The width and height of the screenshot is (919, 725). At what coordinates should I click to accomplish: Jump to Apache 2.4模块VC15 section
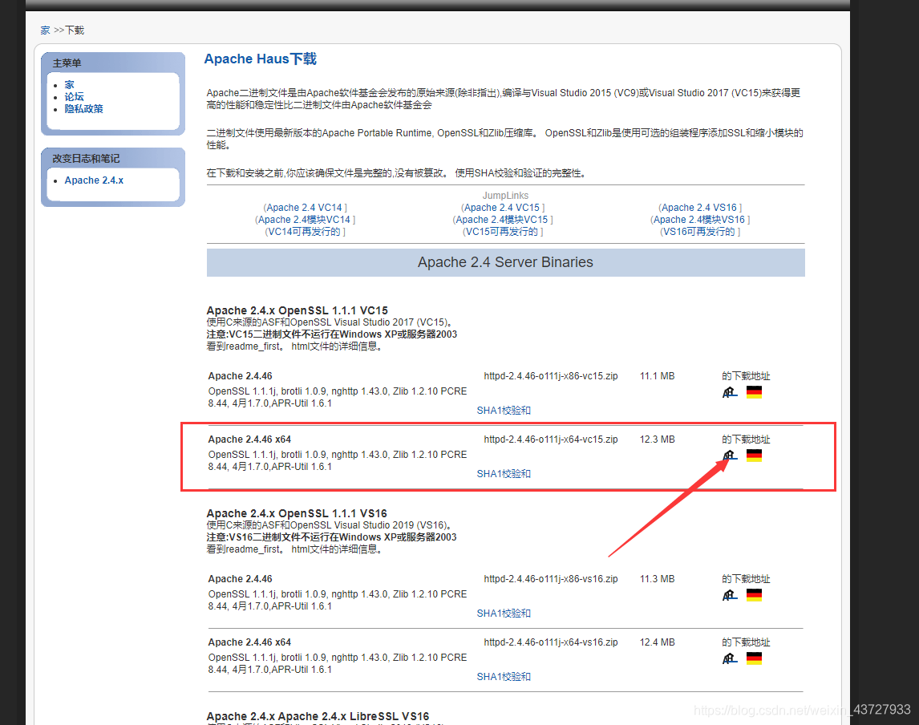tap(502, 219)
